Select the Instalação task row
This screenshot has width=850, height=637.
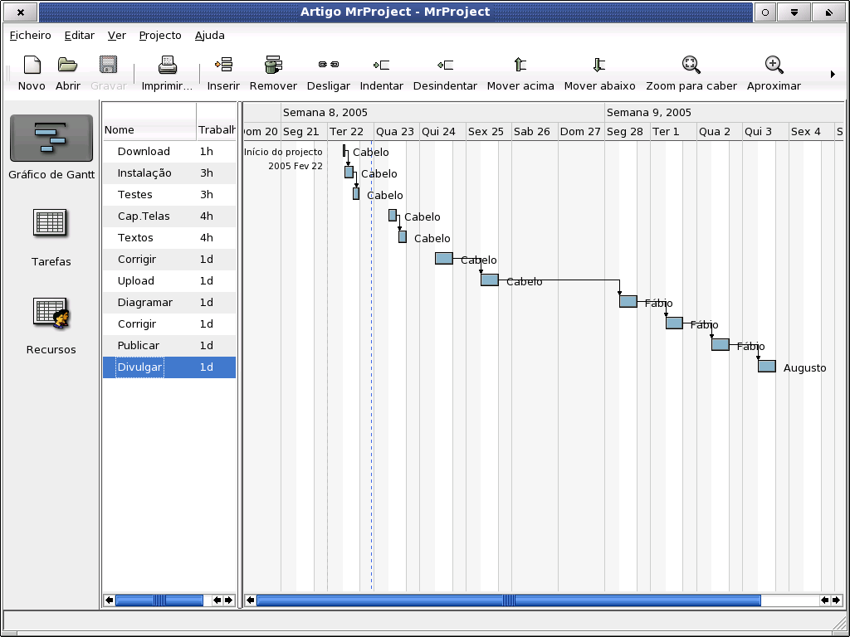[x=169, y=173]
